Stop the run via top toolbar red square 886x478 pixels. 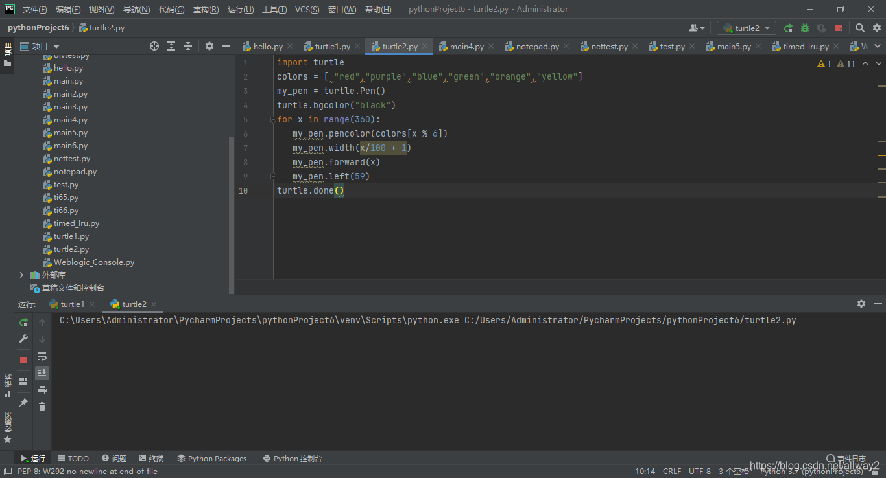tap(839, 28)
